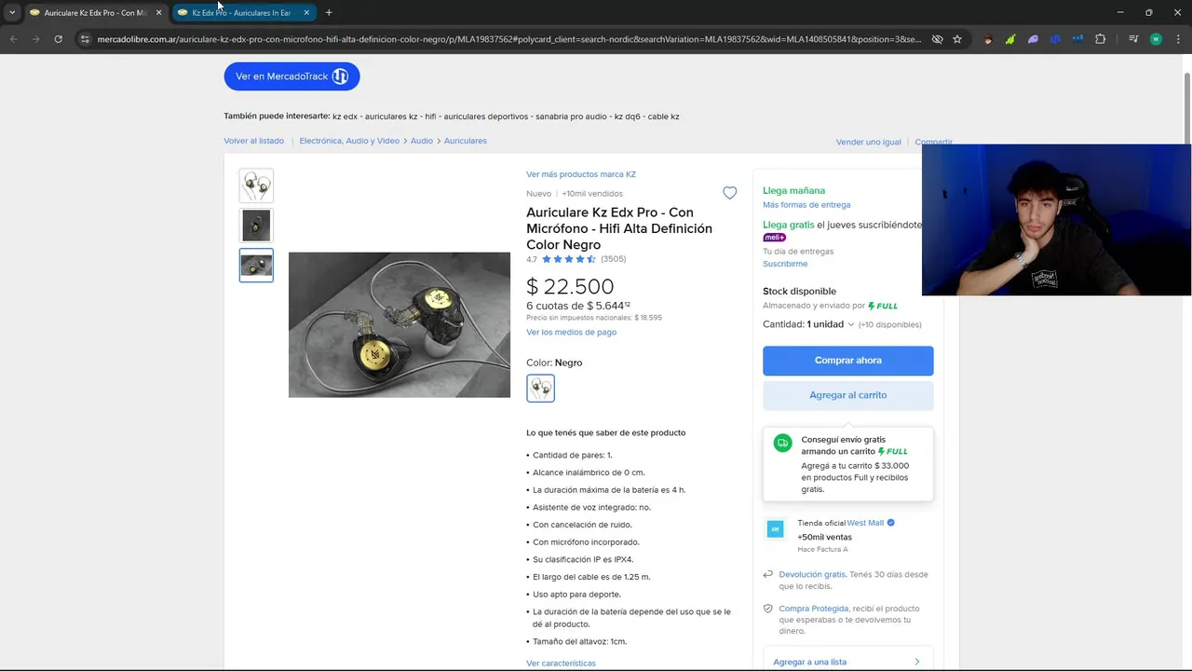Open the Extensions puzzle menu
The image size is (1192, 671).
point(1101,39)
